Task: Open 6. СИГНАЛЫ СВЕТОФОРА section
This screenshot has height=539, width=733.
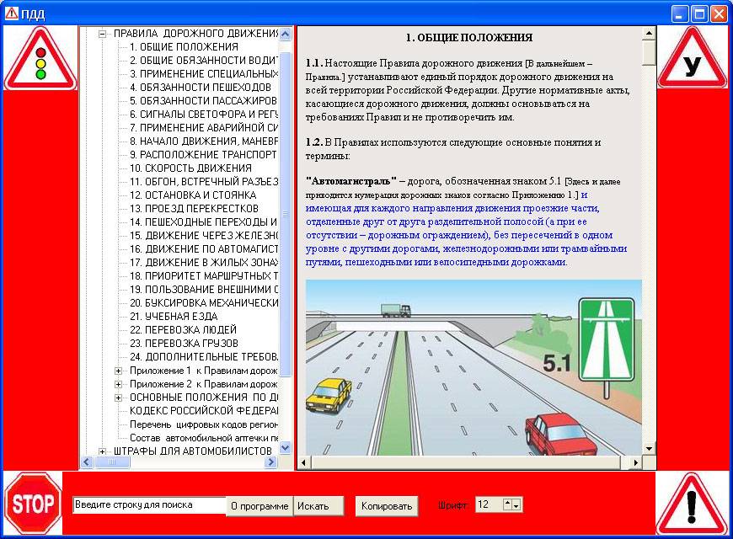Action: pyautogui.click(x=203, y=115)
